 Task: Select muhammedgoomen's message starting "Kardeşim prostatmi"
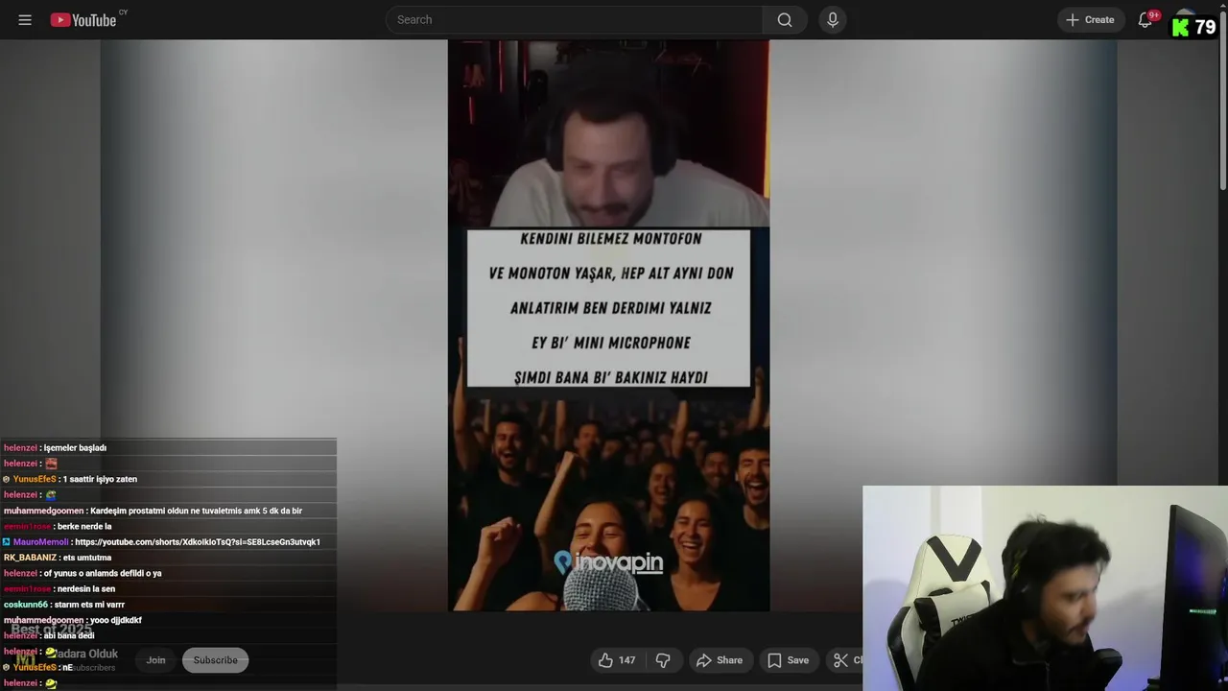point(196,511)
